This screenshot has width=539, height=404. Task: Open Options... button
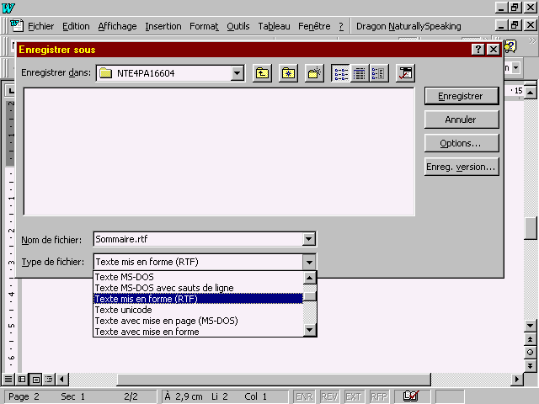click(462, 143)
